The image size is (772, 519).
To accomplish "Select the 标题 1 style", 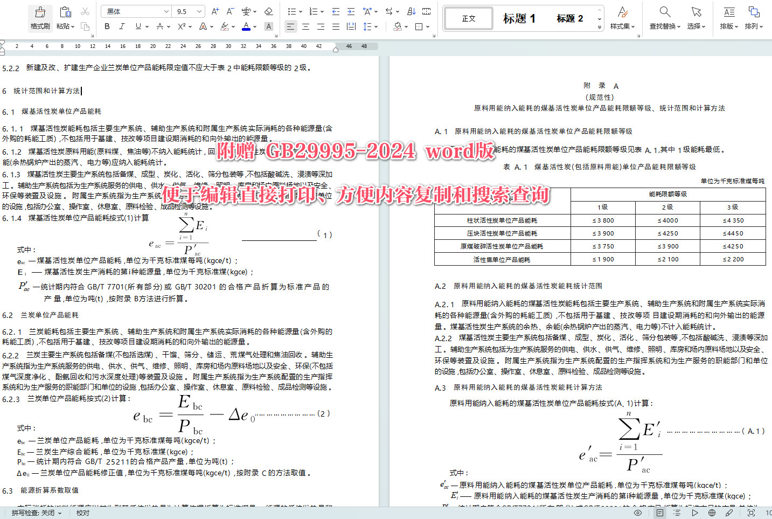I will click(519, 18).
